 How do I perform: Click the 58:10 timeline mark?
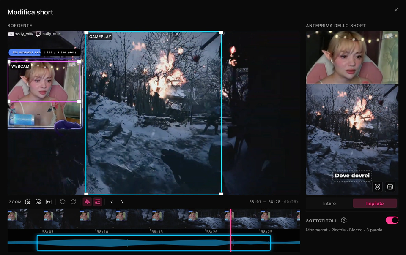tap(102, 232)
